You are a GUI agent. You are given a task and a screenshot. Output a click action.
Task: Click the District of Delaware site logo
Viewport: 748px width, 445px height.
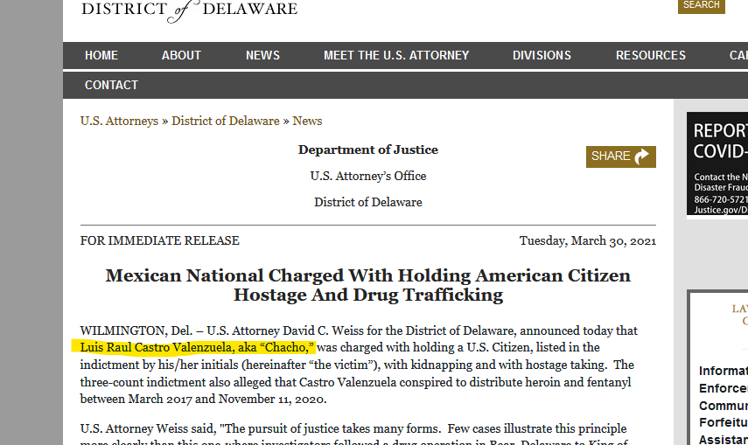click(189, 10)
